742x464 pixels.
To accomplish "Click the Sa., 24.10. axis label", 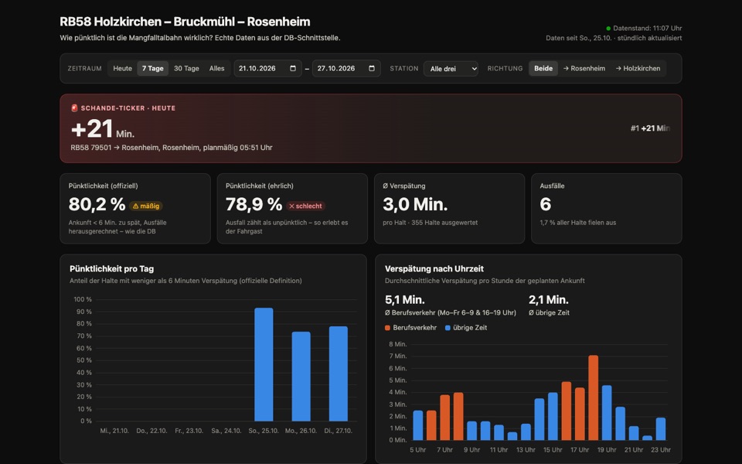I will coord(226,431).
